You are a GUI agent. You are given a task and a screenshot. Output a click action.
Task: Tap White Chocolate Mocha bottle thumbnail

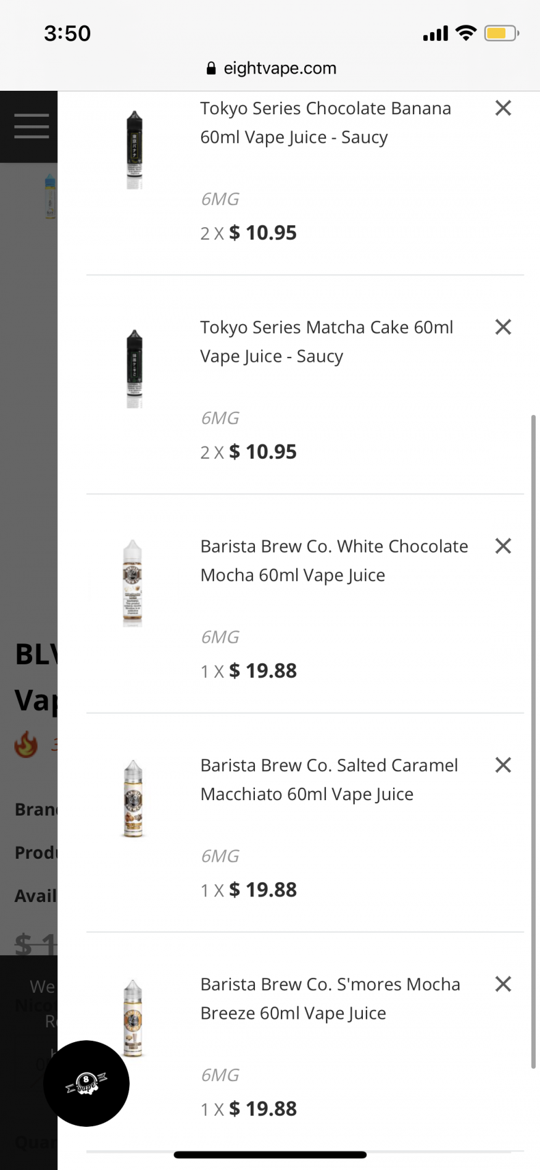click(133, 583)
